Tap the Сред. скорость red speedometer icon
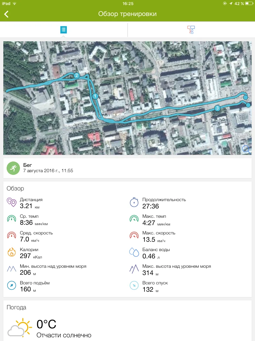Viewport: 255px width, 341px height. click(x=12, y=235)
